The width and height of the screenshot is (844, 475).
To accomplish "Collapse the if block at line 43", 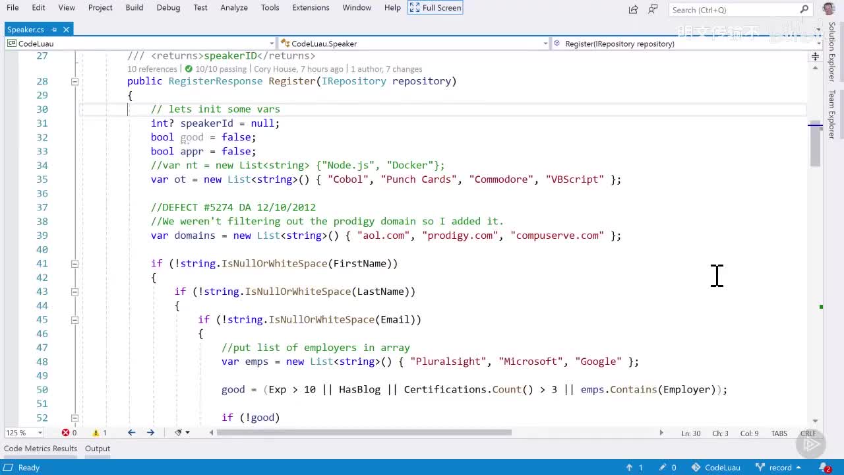I will point(75,292).
